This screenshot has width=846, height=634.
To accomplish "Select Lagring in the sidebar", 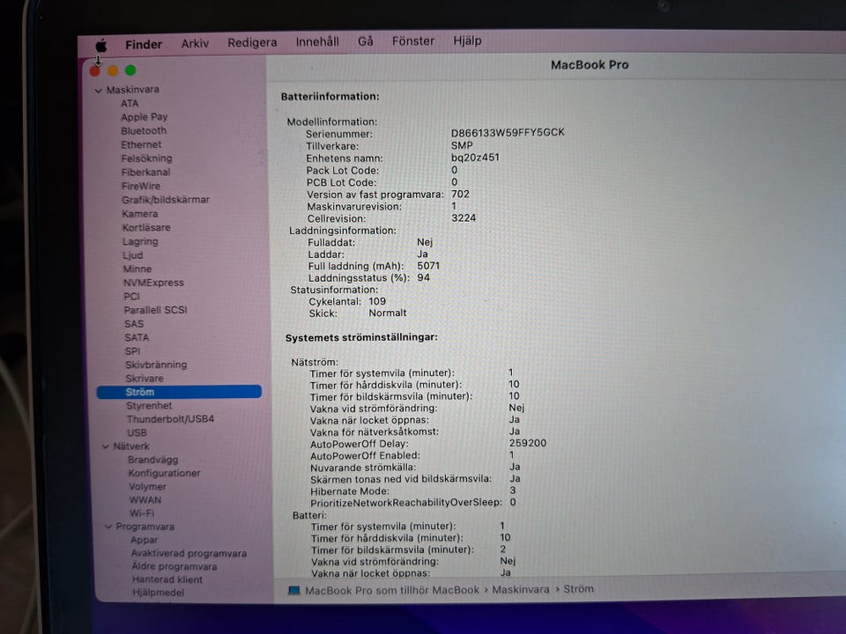I will pyautogui.click(x=140, y=241).
